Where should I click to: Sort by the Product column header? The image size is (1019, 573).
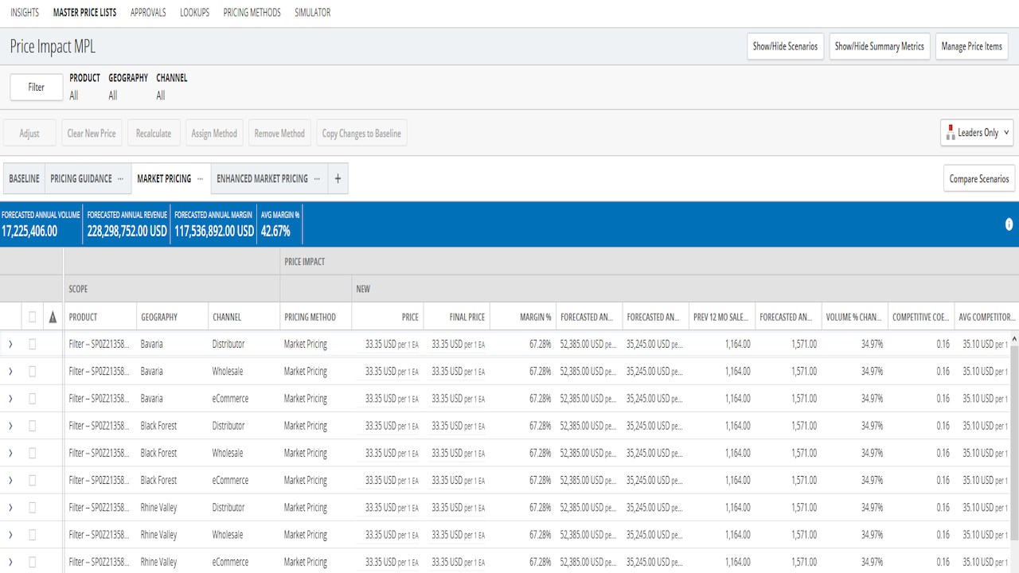click(100, 317)
